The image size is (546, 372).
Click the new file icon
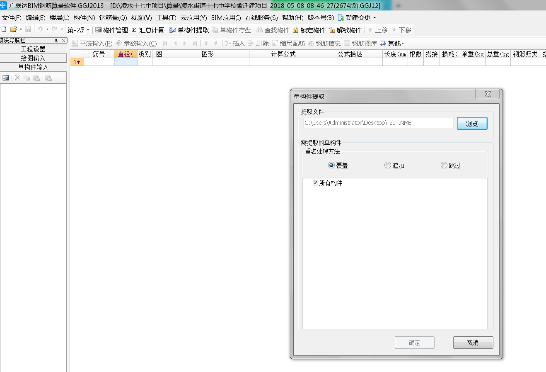4,29
